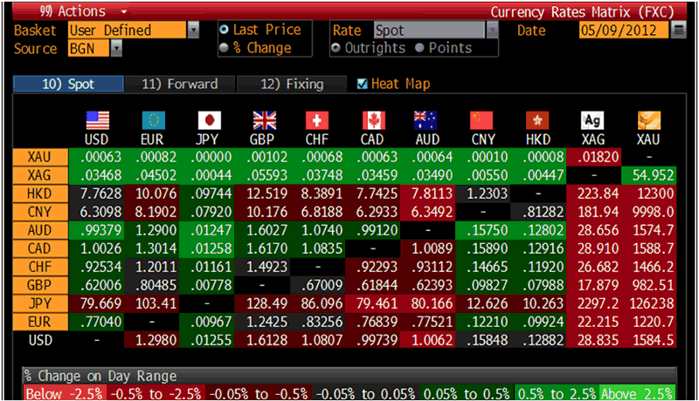Select the XAG silver icon

pyautogui.click(x=593, y=121)
